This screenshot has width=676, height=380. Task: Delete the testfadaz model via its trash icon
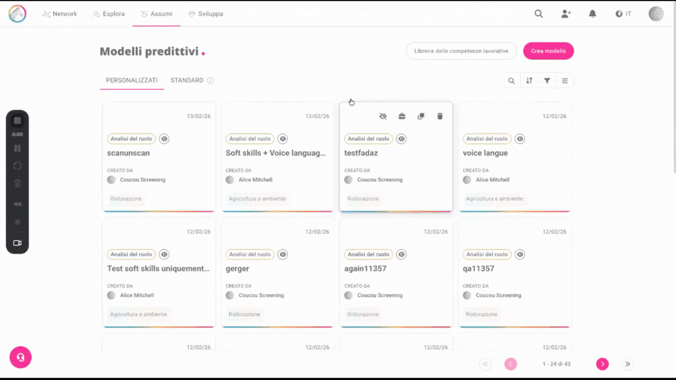[x=440, y=116]
